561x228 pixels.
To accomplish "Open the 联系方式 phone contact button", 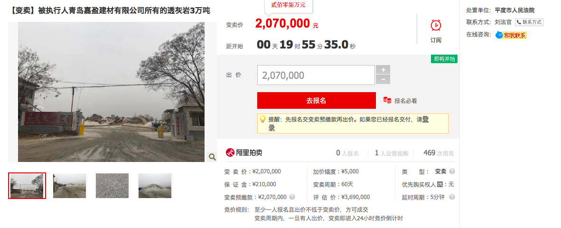I will (529, 22).
